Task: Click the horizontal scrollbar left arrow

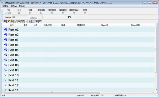Action: 3,92
